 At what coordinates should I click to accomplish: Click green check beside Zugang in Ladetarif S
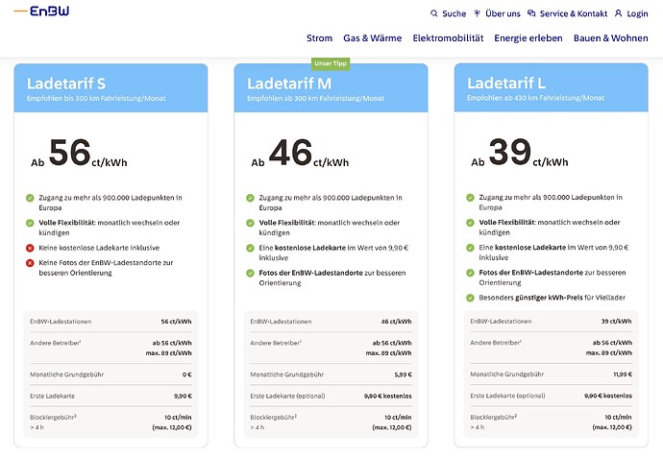pyautogui.click(x=30, y=198)
